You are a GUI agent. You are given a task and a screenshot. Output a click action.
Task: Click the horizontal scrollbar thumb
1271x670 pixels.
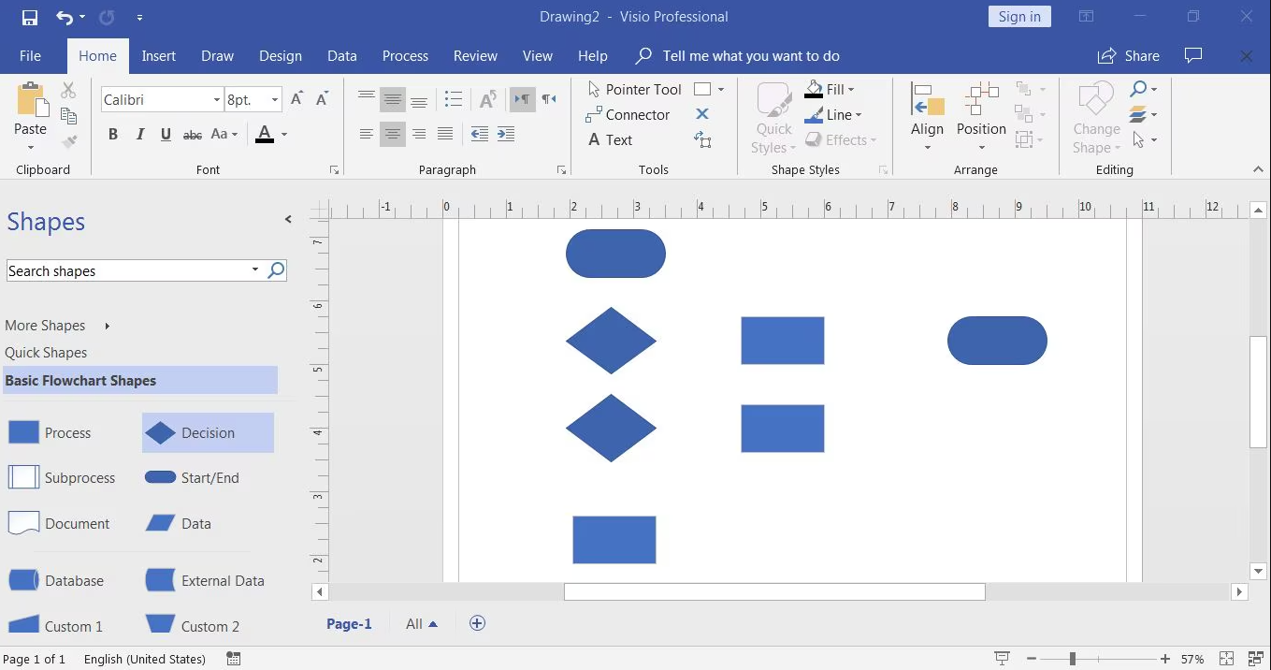[x=774, y=591]
